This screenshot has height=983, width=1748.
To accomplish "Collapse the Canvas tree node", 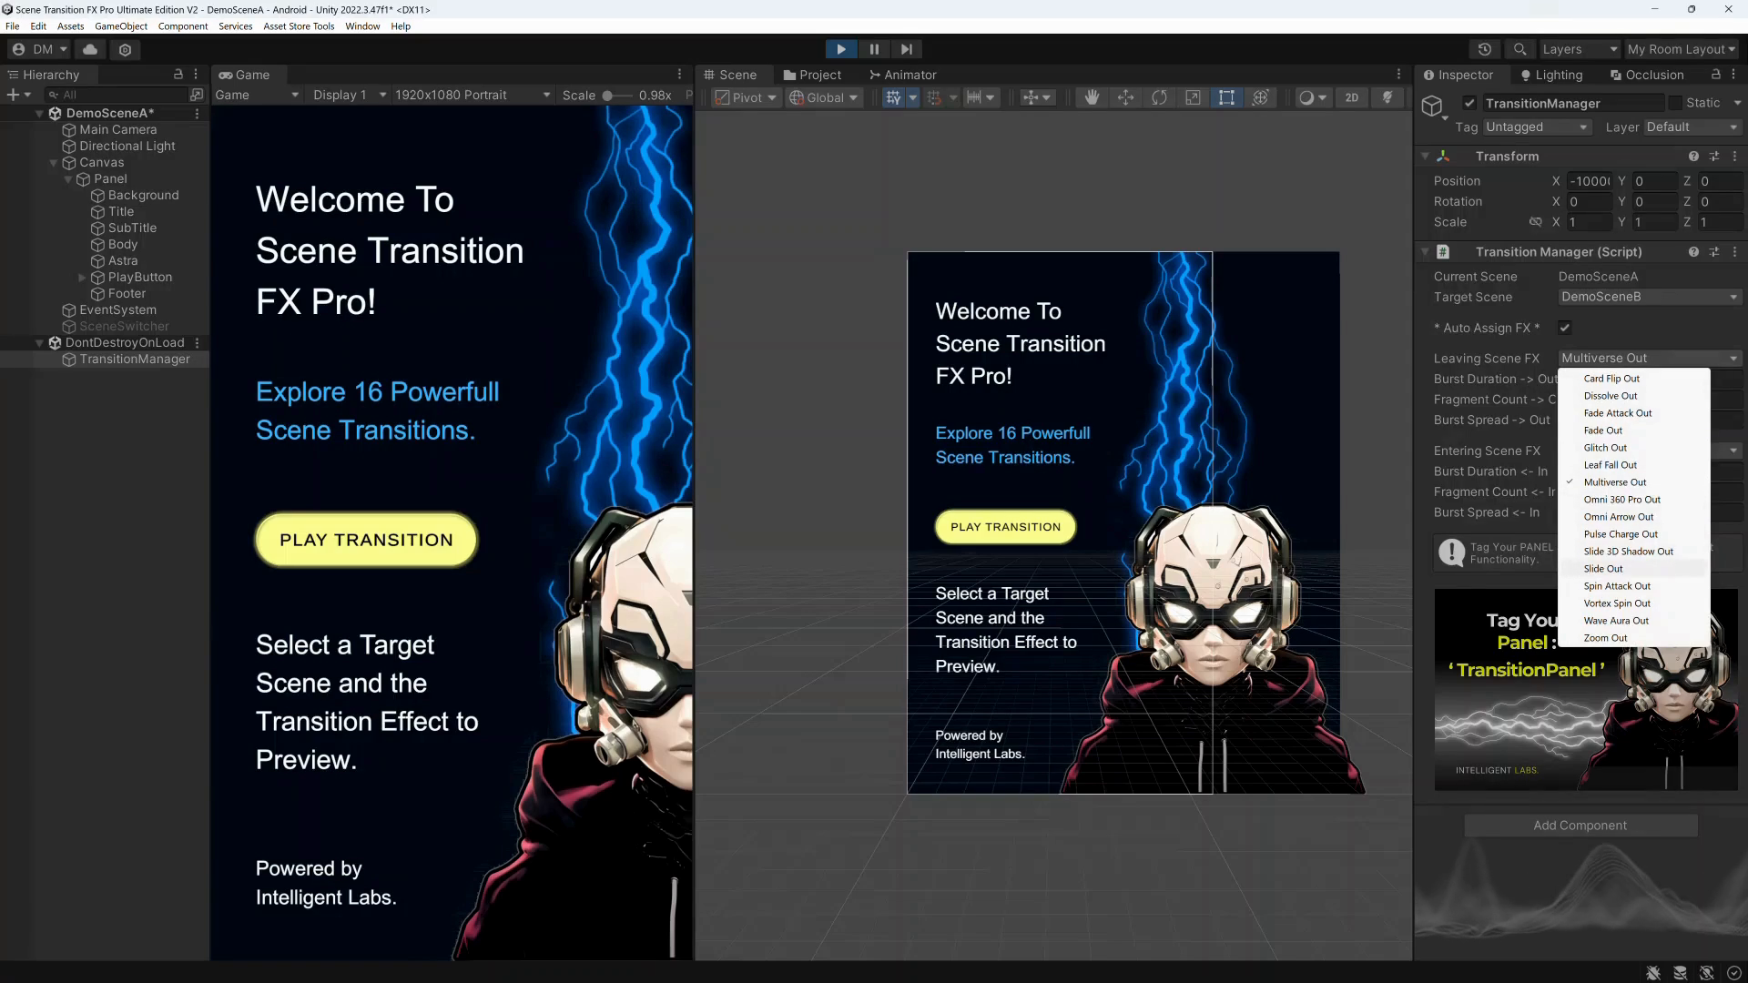I will click(53, 163).
